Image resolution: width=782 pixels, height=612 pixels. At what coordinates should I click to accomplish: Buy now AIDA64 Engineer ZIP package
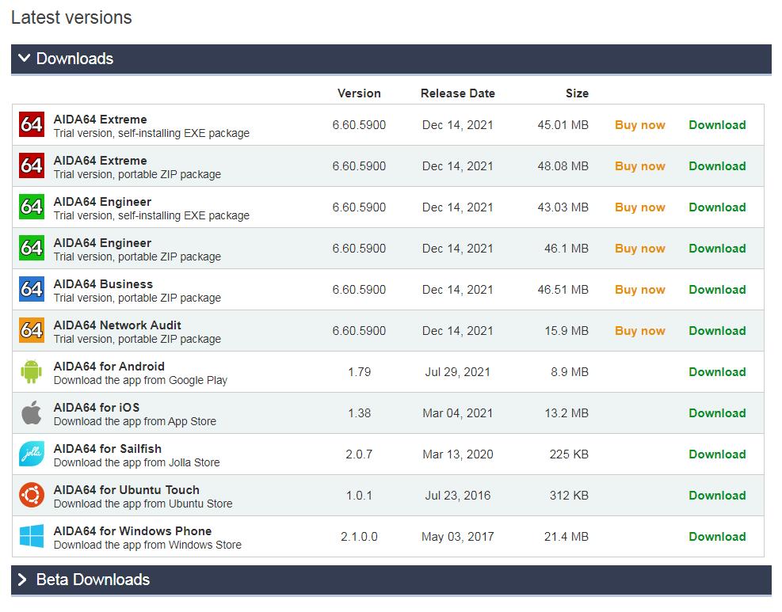[x=640, y=248]
